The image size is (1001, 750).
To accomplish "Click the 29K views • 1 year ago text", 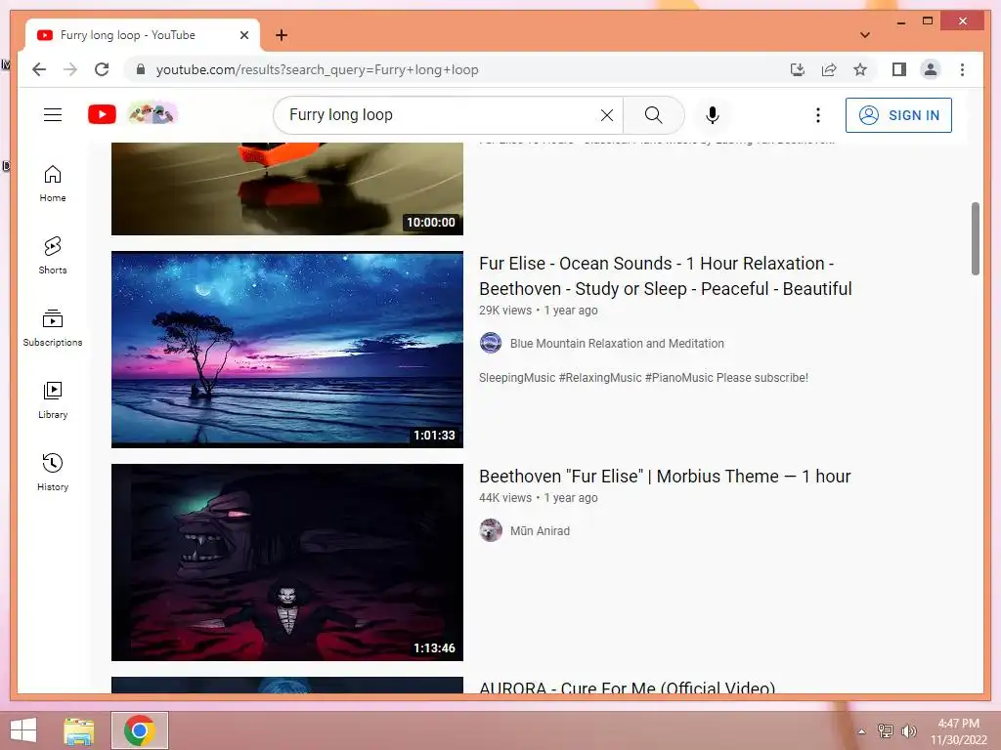I will point(539,310).
